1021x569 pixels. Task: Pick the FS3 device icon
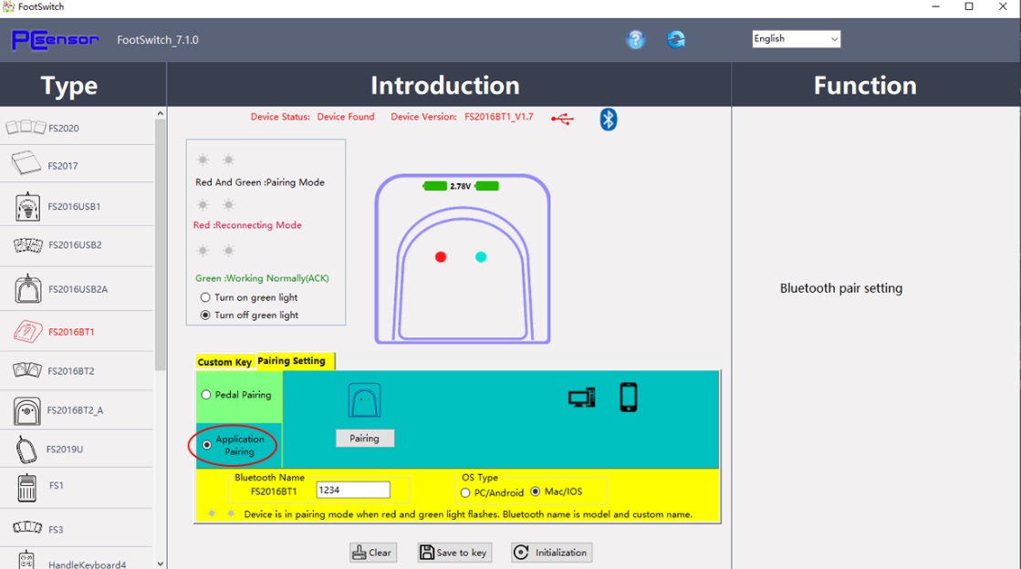click(x=27, y=527)
